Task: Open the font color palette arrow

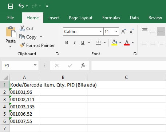Action: pyautogui.click(x=133, y=43)
